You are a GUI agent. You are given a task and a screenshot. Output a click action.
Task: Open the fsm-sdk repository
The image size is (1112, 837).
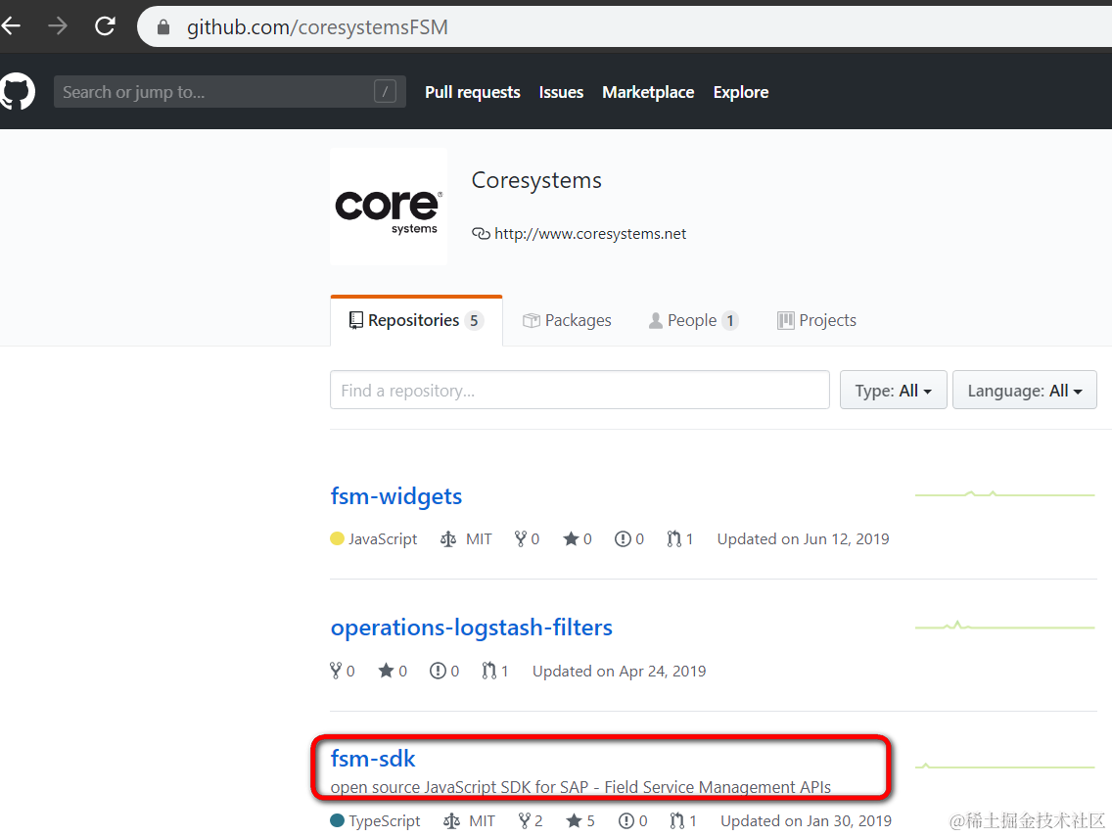click(x=372, y=759)
